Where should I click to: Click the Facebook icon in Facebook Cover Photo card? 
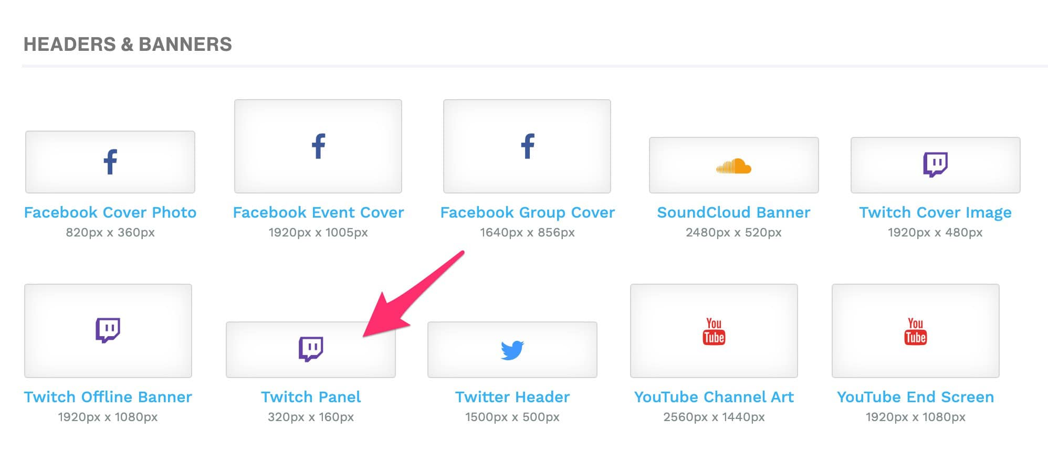(110, 162)
